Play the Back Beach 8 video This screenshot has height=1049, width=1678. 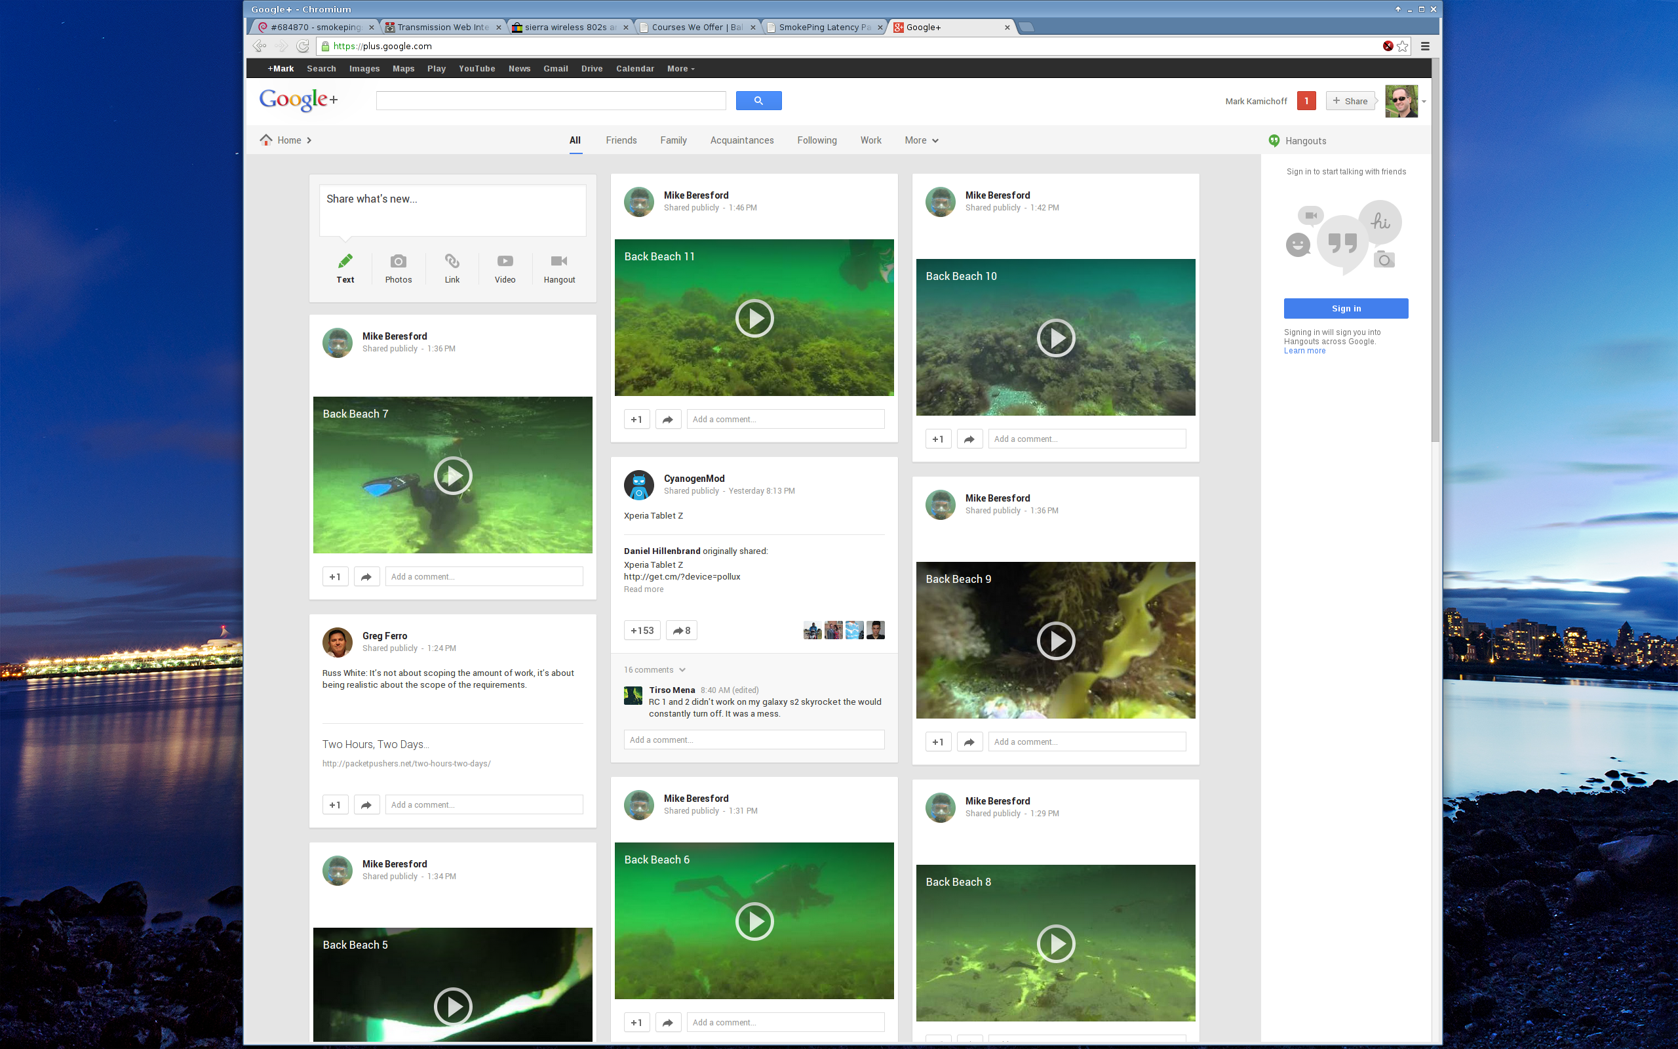[1055, 943]
